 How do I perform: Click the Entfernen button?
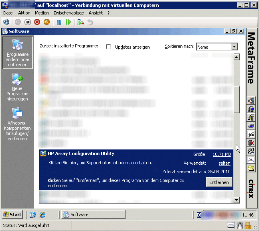[219, 182]
